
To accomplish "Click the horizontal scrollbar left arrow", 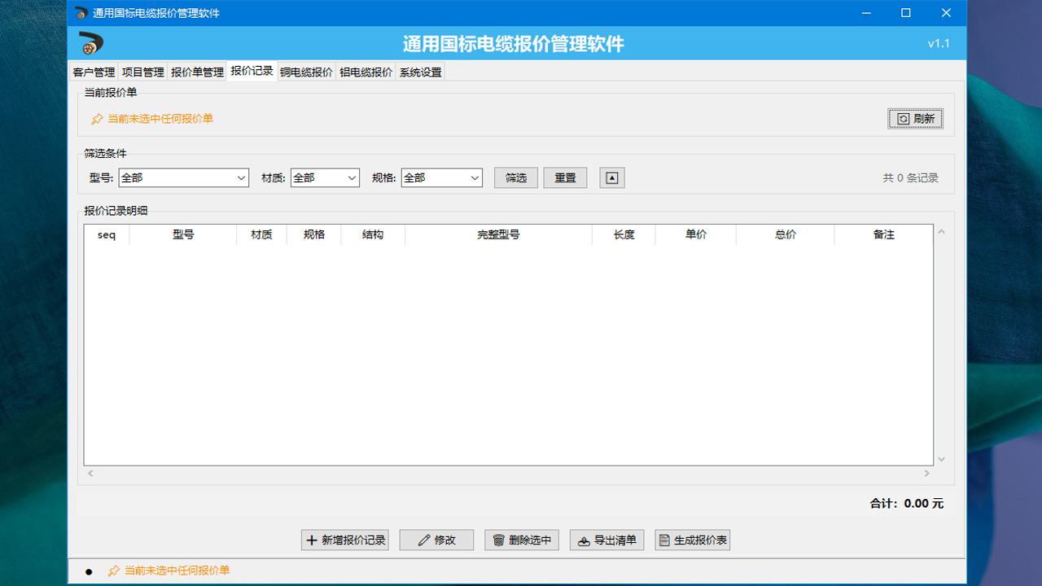I will click(90, 473).
